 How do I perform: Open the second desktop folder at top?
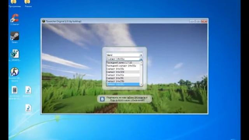[28, 4]
